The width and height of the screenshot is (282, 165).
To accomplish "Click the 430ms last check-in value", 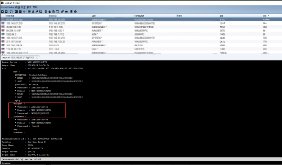I will click(266, 20).
